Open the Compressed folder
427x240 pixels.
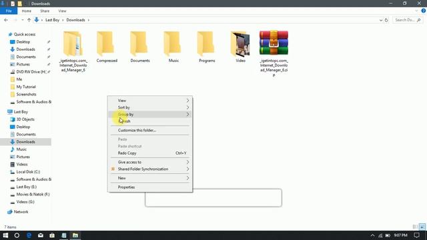coord(107,47)
